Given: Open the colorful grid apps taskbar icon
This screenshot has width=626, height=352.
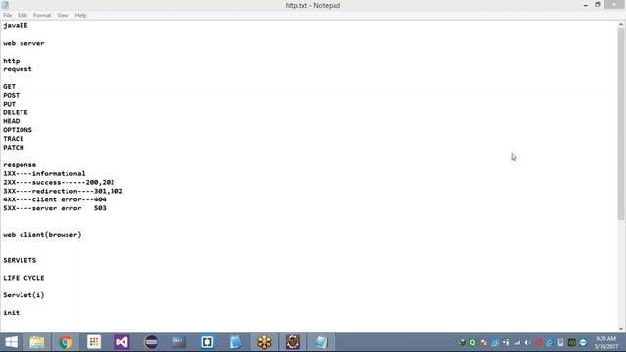Looking at the screenshot, I should [94, 342].
